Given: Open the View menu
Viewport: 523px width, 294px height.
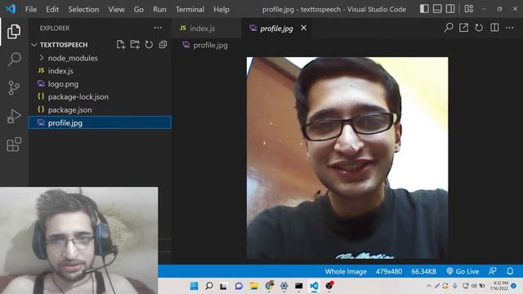Looking at the screenshot, I should 116,9.
